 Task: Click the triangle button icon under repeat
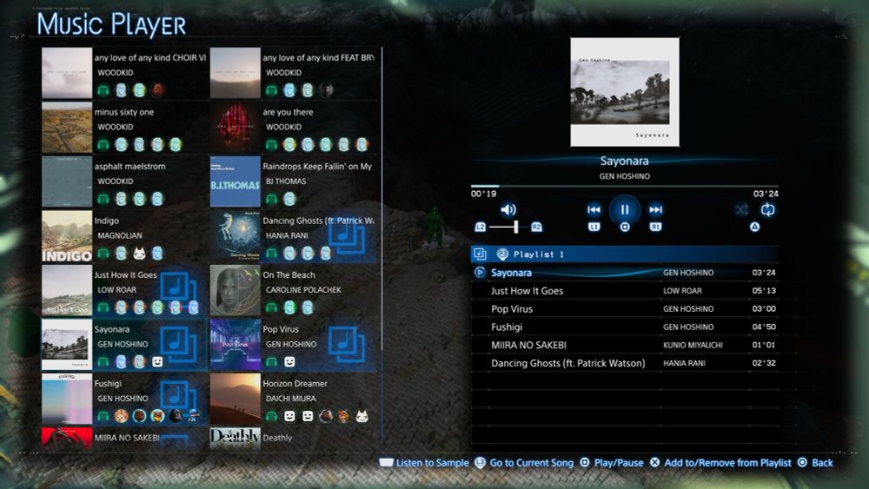click(754, 227)
